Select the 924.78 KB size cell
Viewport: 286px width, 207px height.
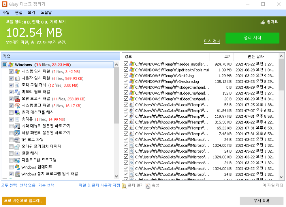coord(223,64)
